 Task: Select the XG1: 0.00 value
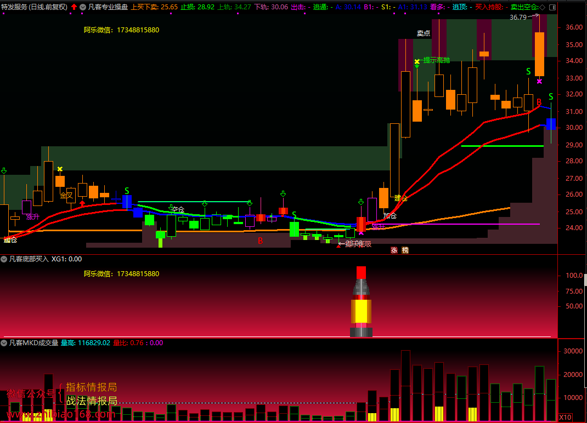pyautogui.click(x=66, y=259)
